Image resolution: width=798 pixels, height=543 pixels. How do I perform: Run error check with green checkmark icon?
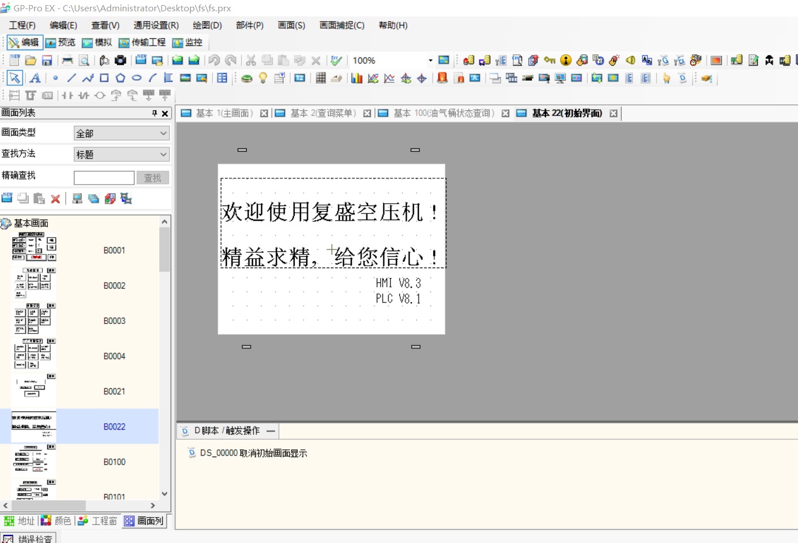[x=337, y=60]
